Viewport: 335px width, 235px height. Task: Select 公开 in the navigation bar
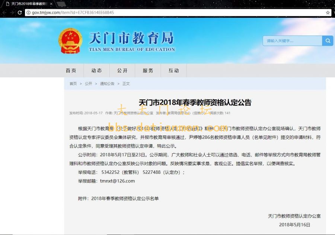pos(122,71)
